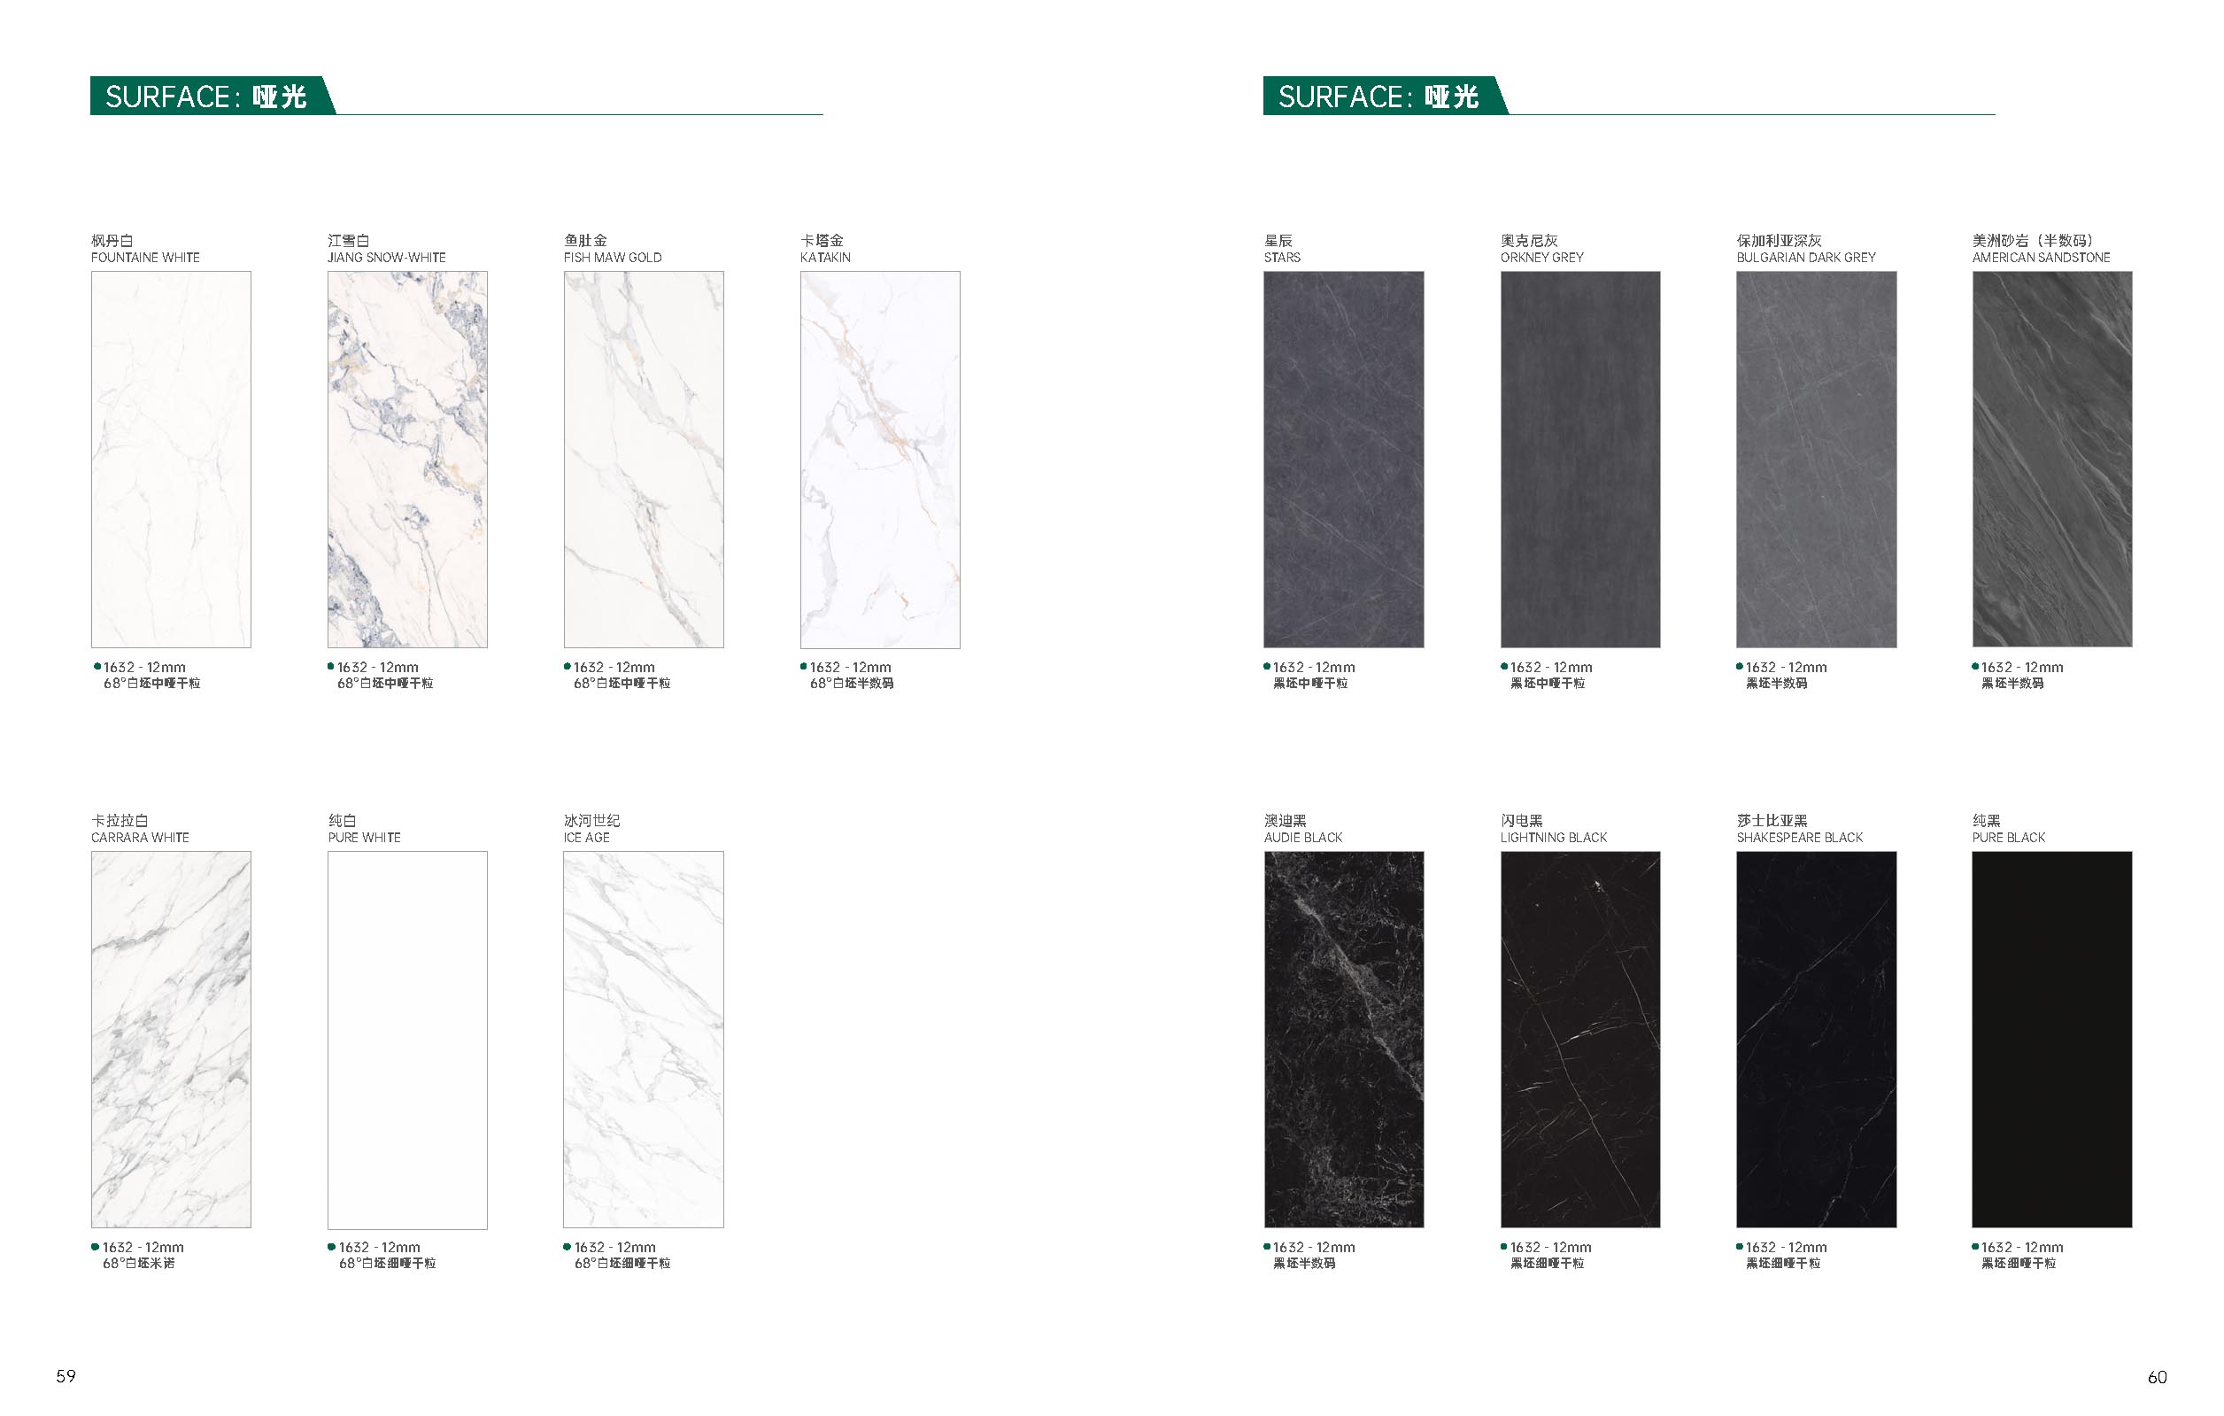Select the Pure Black color swatch
The image size is (2224, 1416).
2052,1039
